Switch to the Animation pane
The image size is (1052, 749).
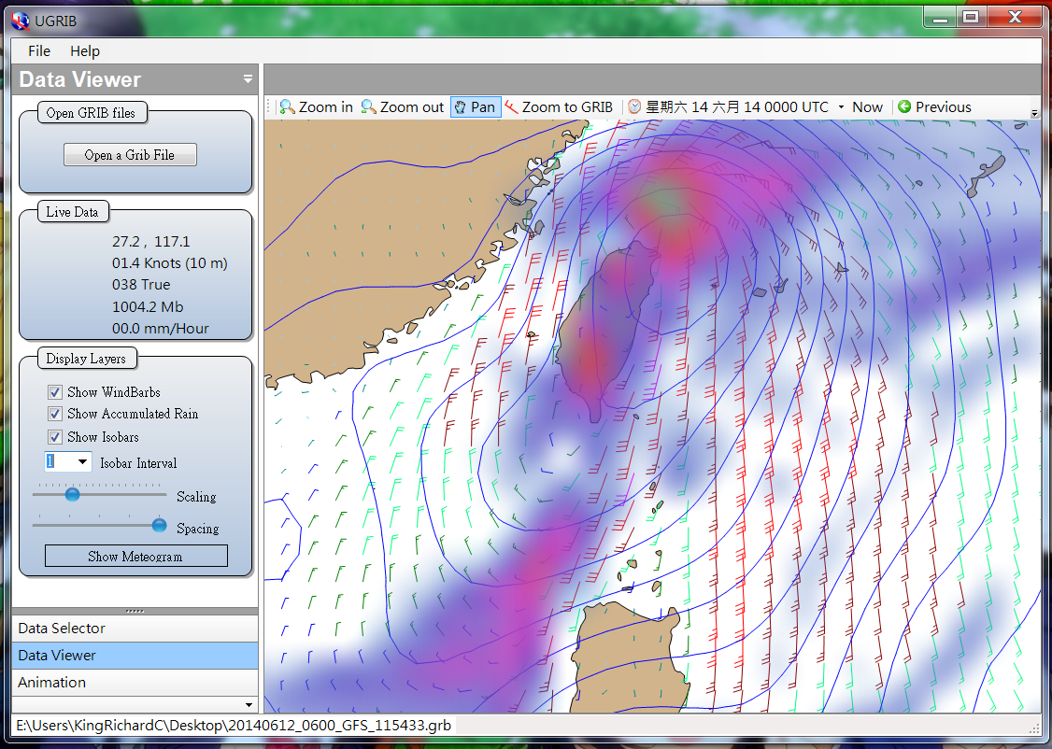52,683
